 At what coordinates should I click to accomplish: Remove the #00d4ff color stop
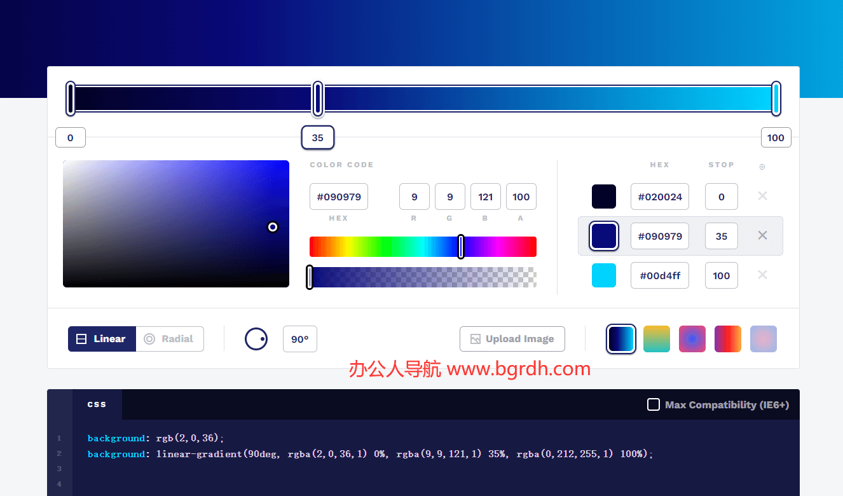762,275
